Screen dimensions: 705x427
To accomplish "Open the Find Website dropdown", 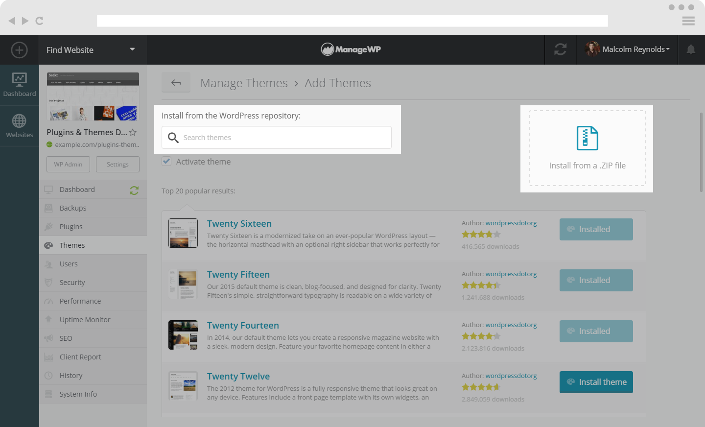I will pyautogui.click(x=93, y=50).
